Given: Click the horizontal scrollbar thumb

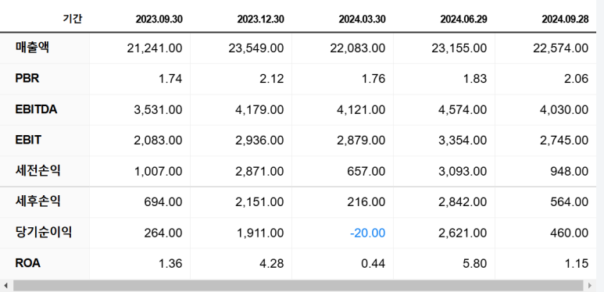Looking at the screenshot, I should click(298, 286).
